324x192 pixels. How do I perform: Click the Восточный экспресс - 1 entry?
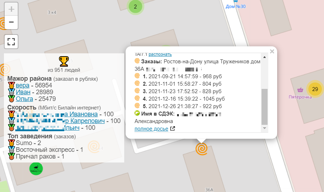(50, 150)
